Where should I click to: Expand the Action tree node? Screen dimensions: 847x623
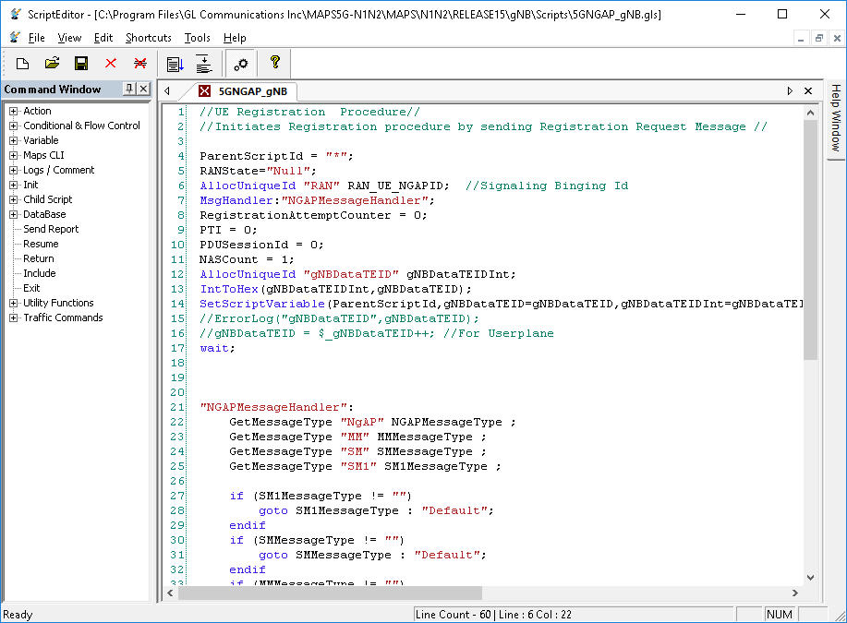click(x=14, y=111)
